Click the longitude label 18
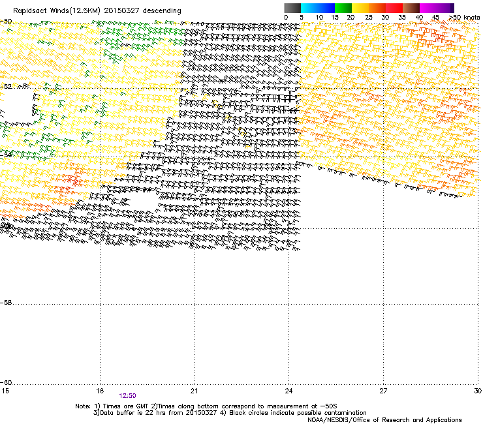Screen dimensions: 483x424 click(x=100, y=391)
